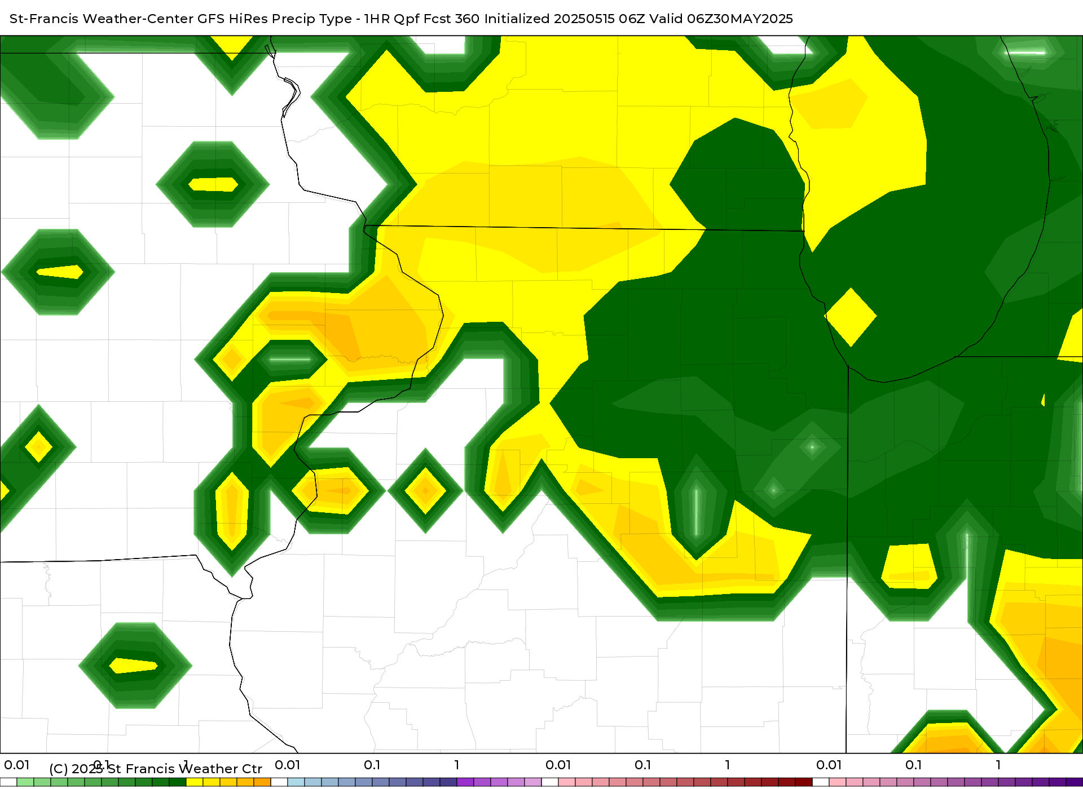Click the 0.1 label above the red scale
This screenshot has height=789, width=1083.
[643, 765]
